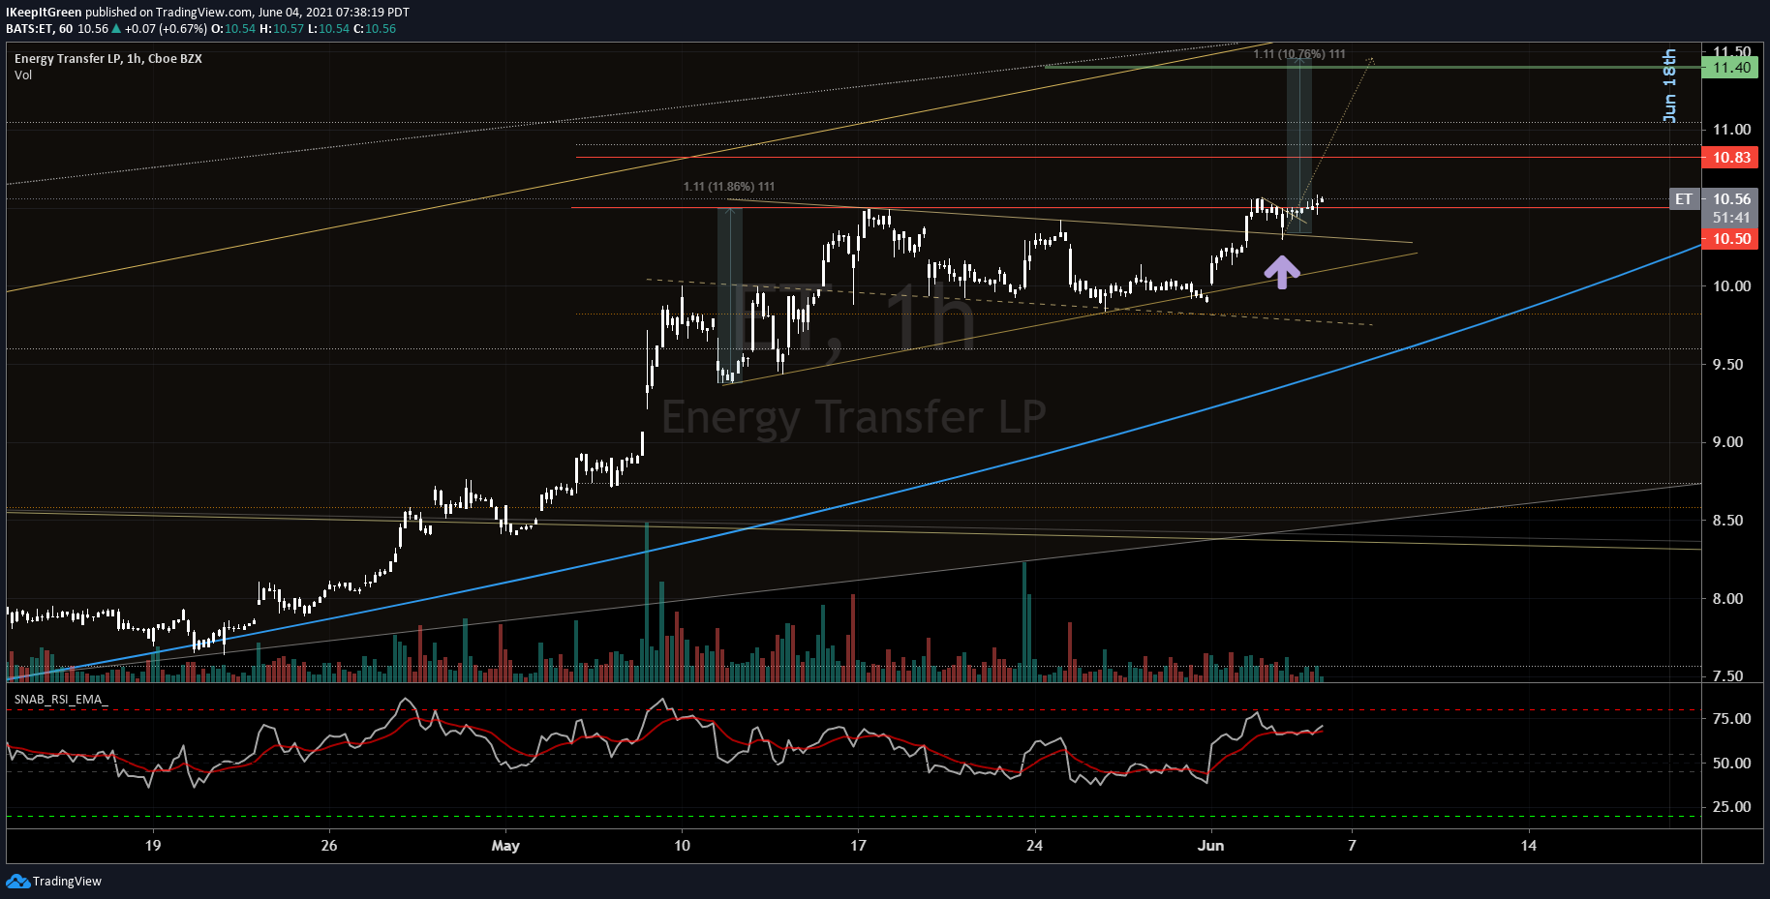Click the 51:41 countdown label

click(1731, 218)
